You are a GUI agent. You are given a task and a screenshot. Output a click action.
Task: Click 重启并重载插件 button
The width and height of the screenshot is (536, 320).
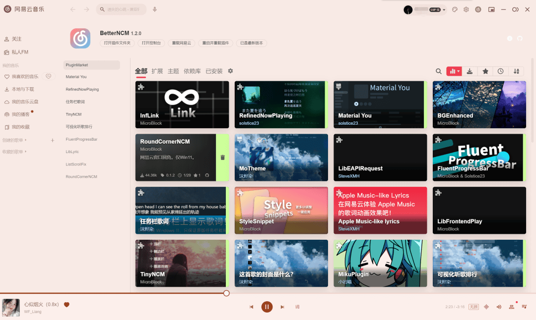215,43
